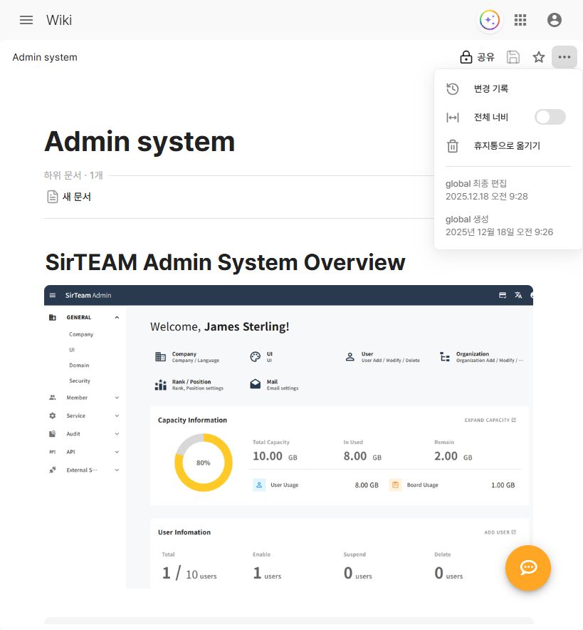
Task: Open 변경 기록 change history
Action: 508,88
